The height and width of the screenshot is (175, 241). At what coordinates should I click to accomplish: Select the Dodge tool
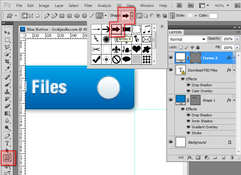pyautogui.click(x=7, y=128)
